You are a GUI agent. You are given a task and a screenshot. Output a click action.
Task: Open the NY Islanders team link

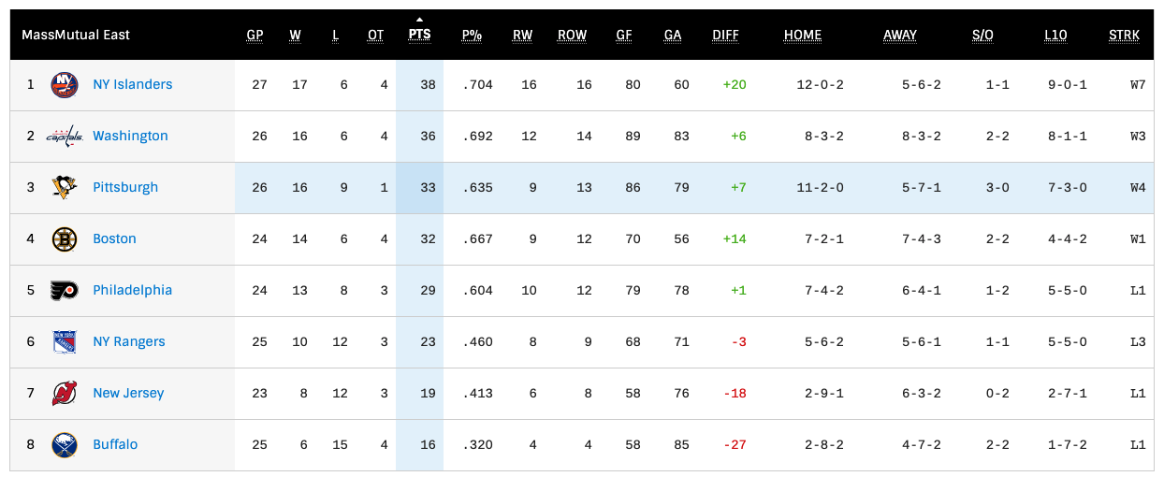click(x=133, y=85)
